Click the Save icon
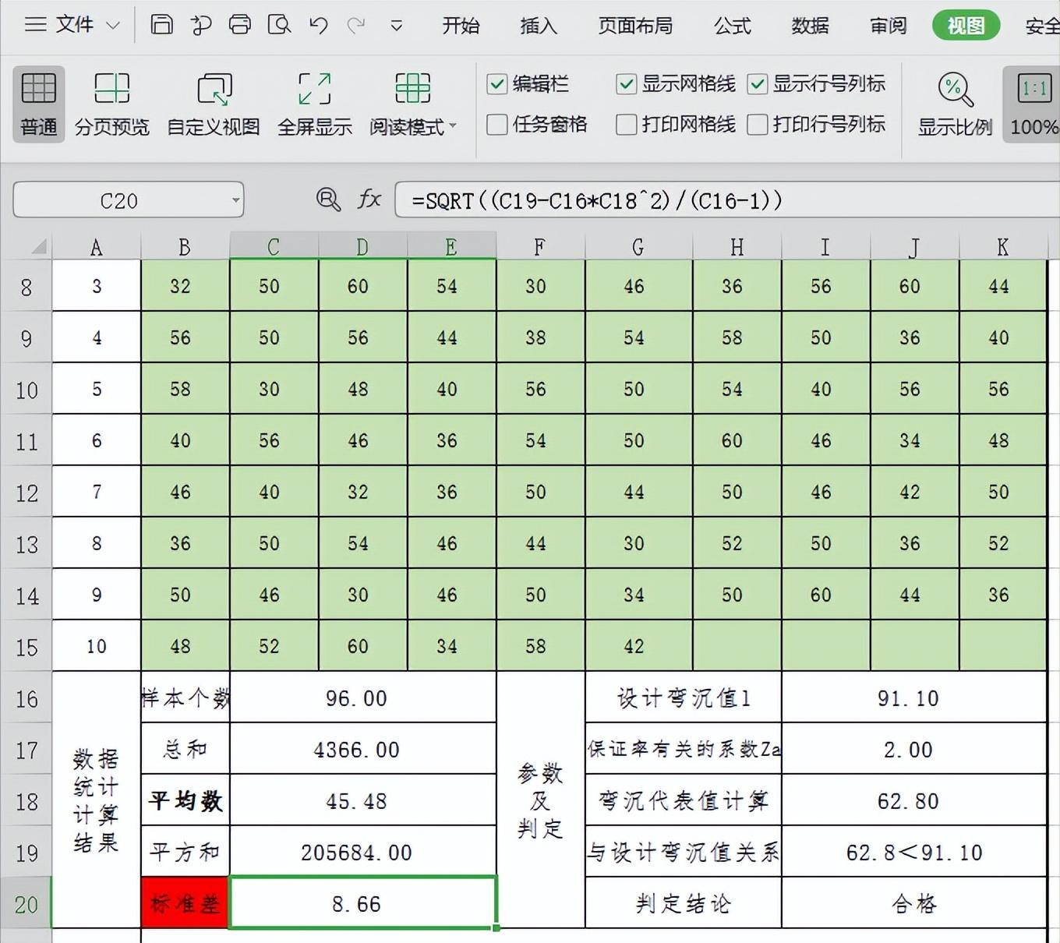 click(x=161, y=25)
